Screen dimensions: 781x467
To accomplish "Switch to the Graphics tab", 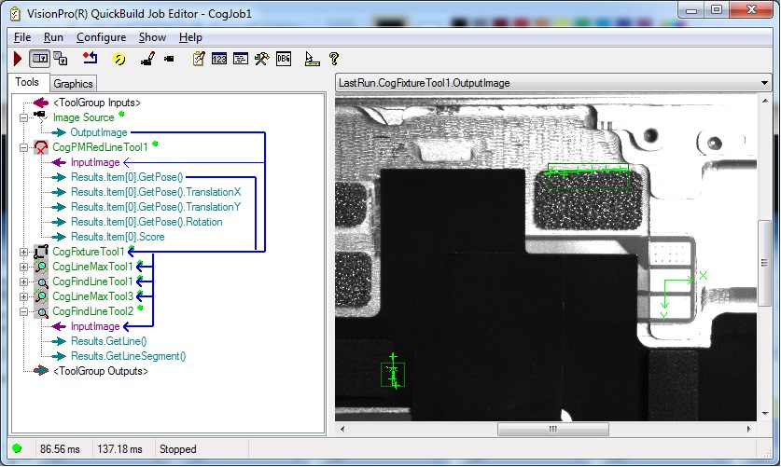I will [72, 84].
